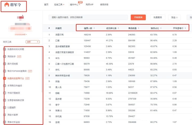The width and height of the screenshot is (192, 125).
Task: Focus the keyword search input field
Action: (x=88, y=17)
